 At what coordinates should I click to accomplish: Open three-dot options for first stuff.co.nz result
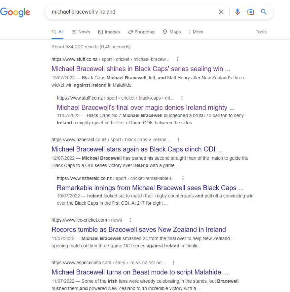tap(178, 59)
